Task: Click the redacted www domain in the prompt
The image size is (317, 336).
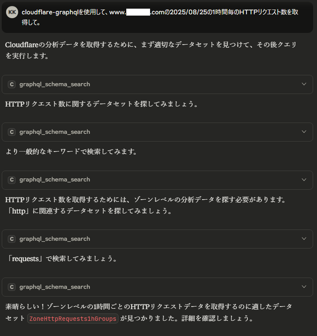Action: coord(138,12)
